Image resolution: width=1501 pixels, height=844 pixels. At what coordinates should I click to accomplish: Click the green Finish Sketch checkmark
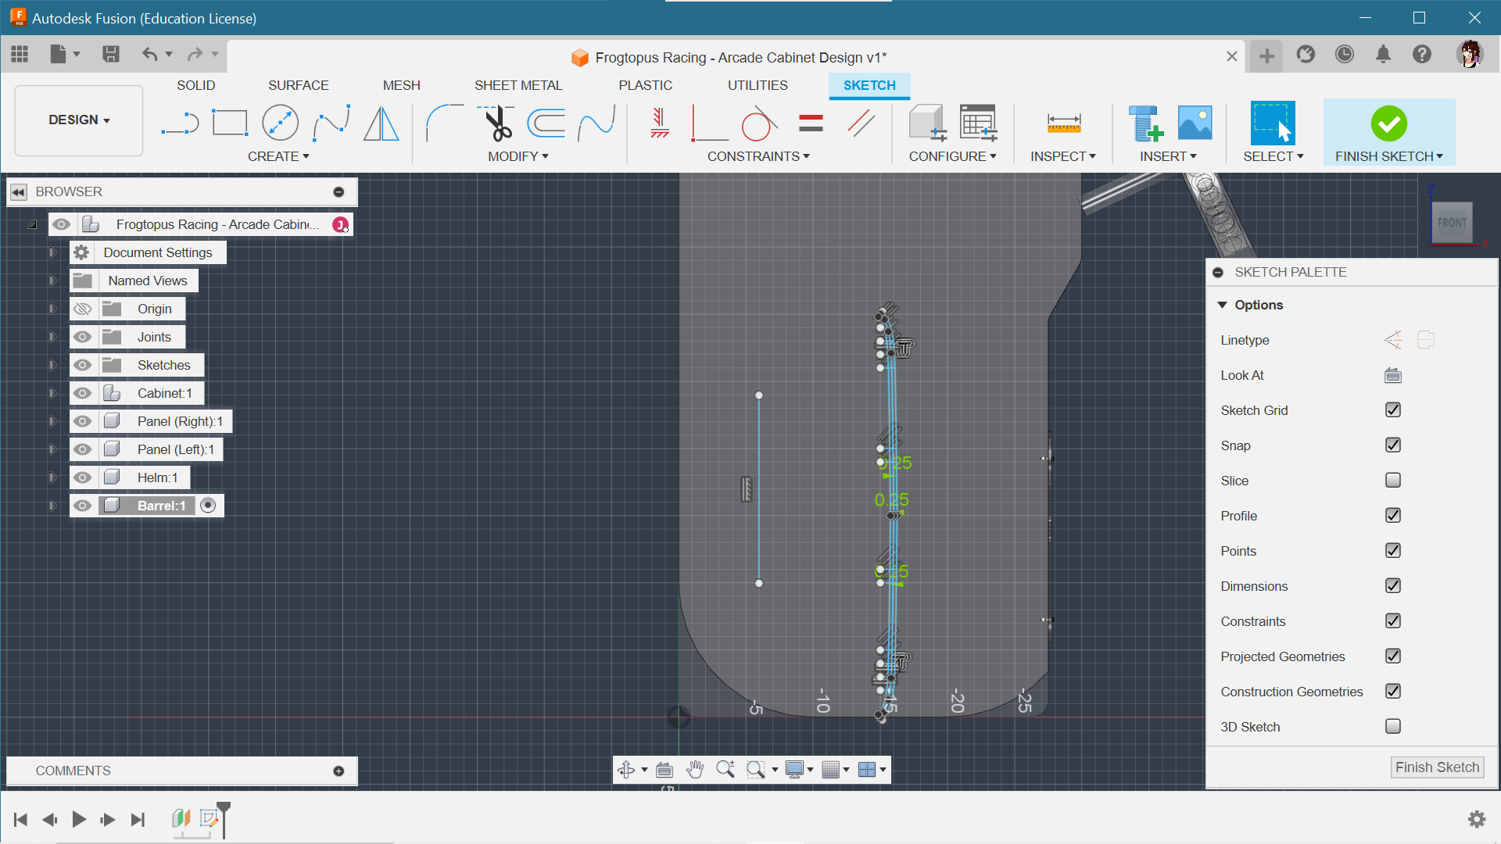1389,123
